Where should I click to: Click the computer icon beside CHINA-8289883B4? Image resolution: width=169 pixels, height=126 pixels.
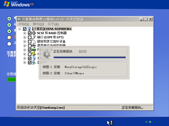tap(29, 29)
